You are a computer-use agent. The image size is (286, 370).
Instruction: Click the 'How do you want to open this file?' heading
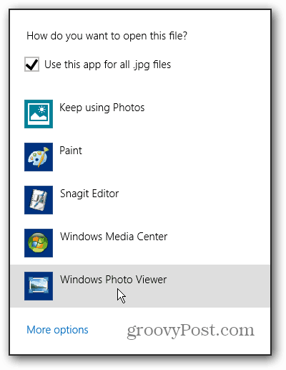tap(107, 36)
